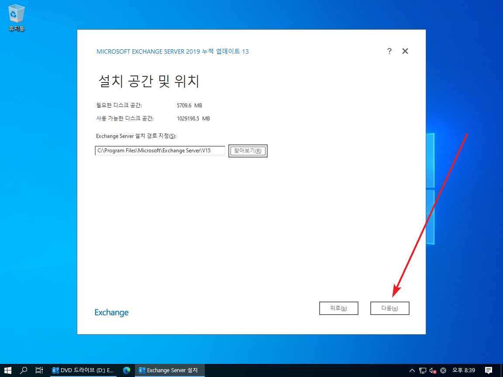Click the 사용 가능한 디스크 공간 label
503x377 pixels.
pyautogui.click(x=125, y=119)
